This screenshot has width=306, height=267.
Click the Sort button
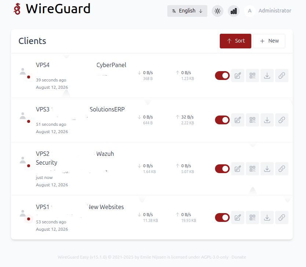pyautogui.click(x=235, y=41)
